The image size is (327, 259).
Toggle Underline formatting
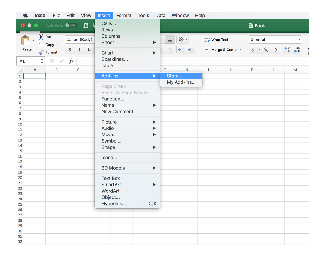89,50
